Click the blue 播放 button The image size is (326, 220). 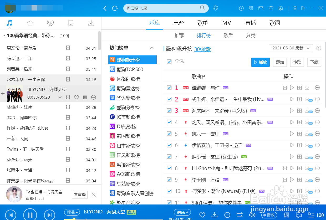(261, 62)
